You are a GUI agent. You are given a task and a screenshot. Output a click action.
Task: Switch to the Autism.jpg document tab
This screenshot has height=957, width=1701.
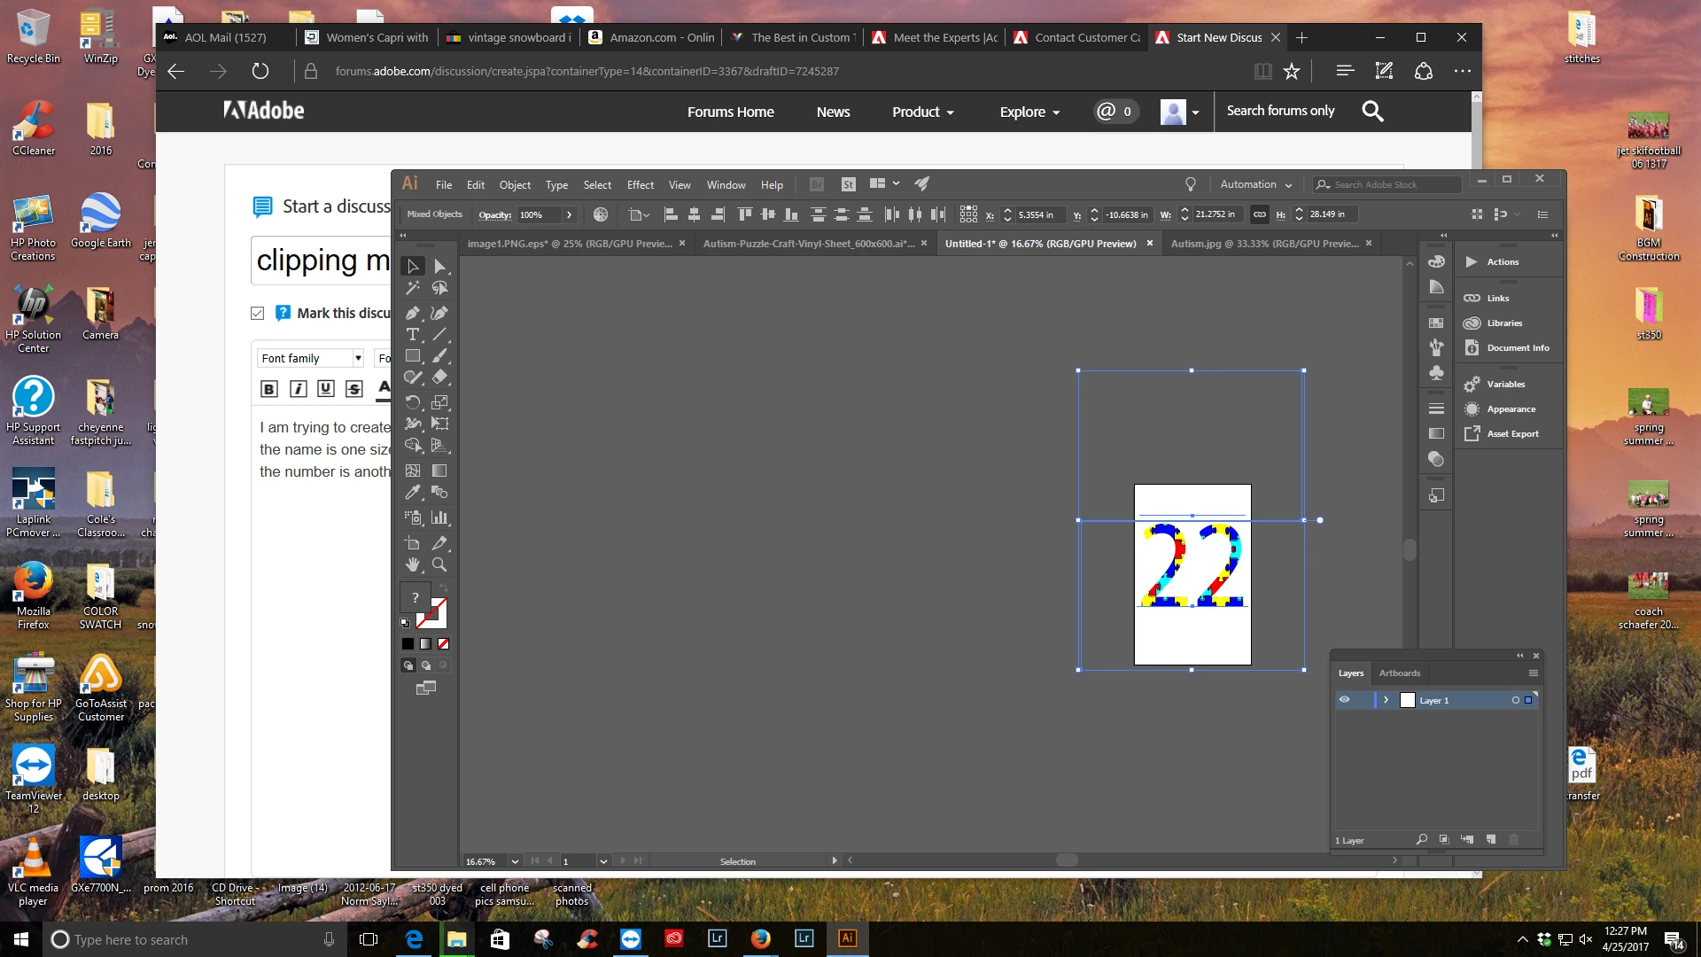(1263, 244)
